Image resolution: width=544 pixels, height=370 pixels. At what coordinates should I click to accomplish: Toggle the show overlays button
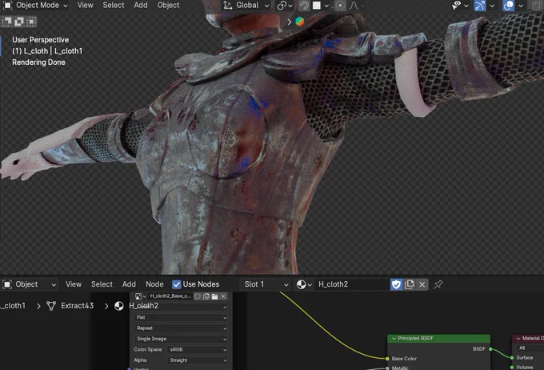tap(508, 6)
